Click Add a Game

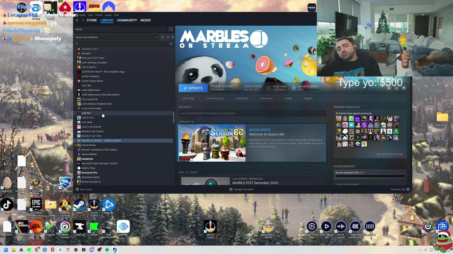(x=84, y=189)
